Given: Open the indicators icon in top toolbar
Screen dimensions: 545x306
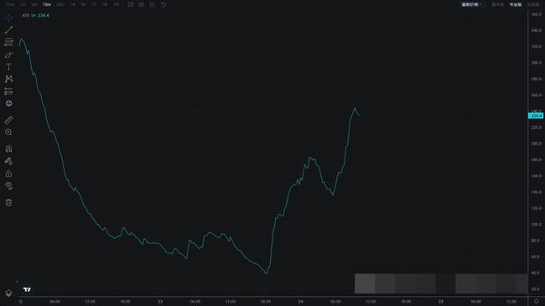Looking at the screenshot, I should (x=130, y=4).
